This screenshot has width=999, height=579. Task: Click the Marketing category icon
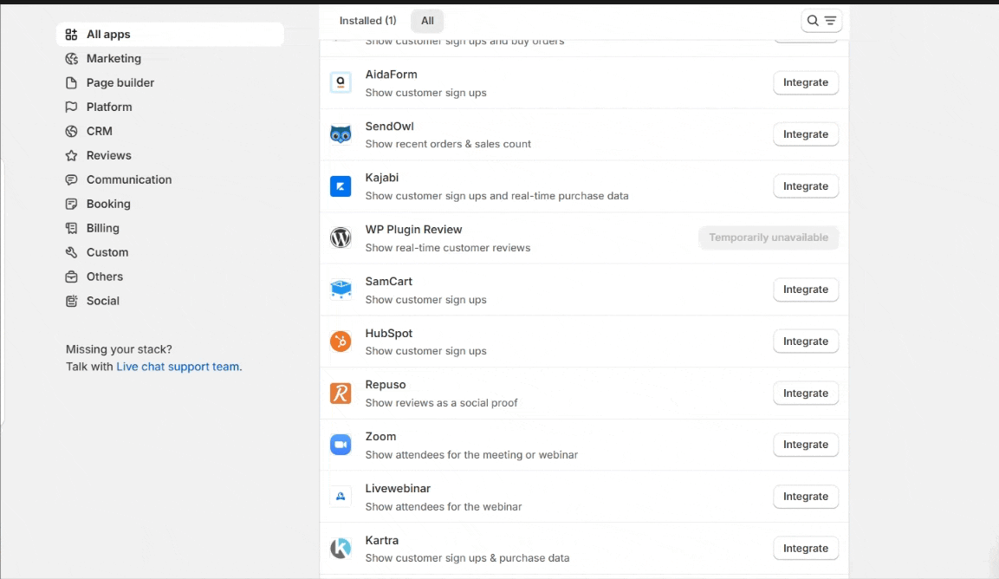(x=71, y=59)
